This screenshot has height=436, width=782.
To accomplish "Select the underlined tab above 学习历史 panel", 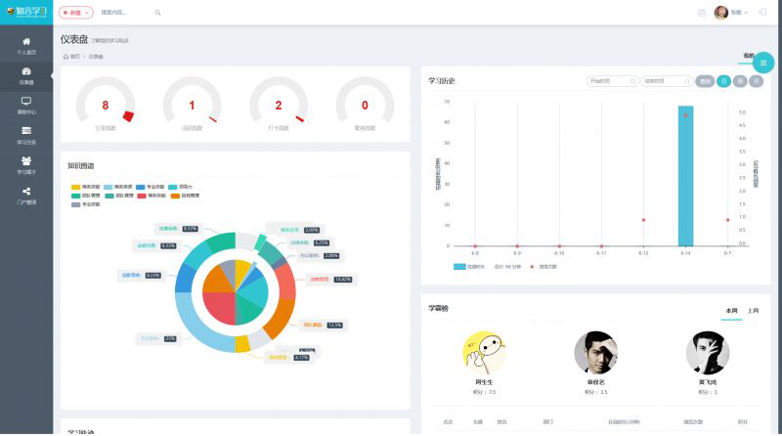I will (x=748, y=57).
